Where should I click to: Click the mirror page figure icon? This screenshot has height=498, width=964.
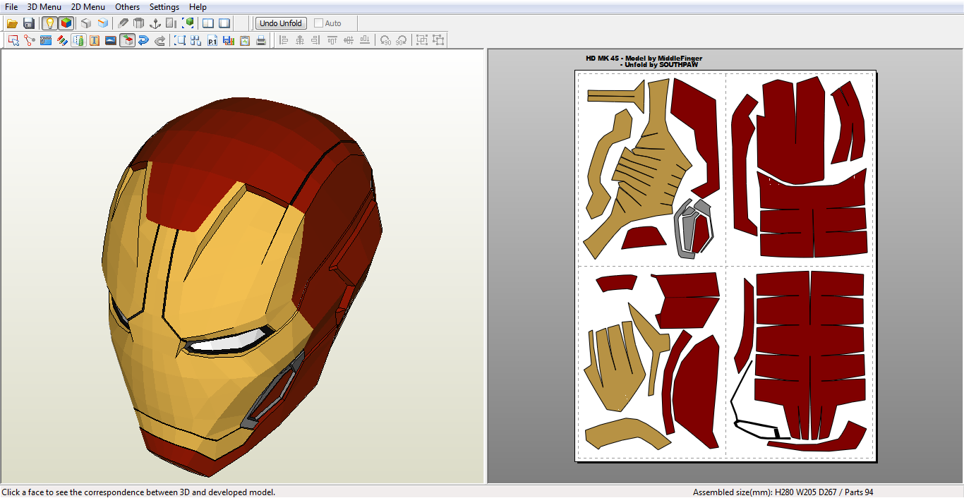click(x=78, y=40)
